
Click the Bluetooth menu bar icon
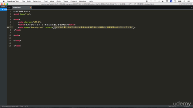tap(159, 1)
